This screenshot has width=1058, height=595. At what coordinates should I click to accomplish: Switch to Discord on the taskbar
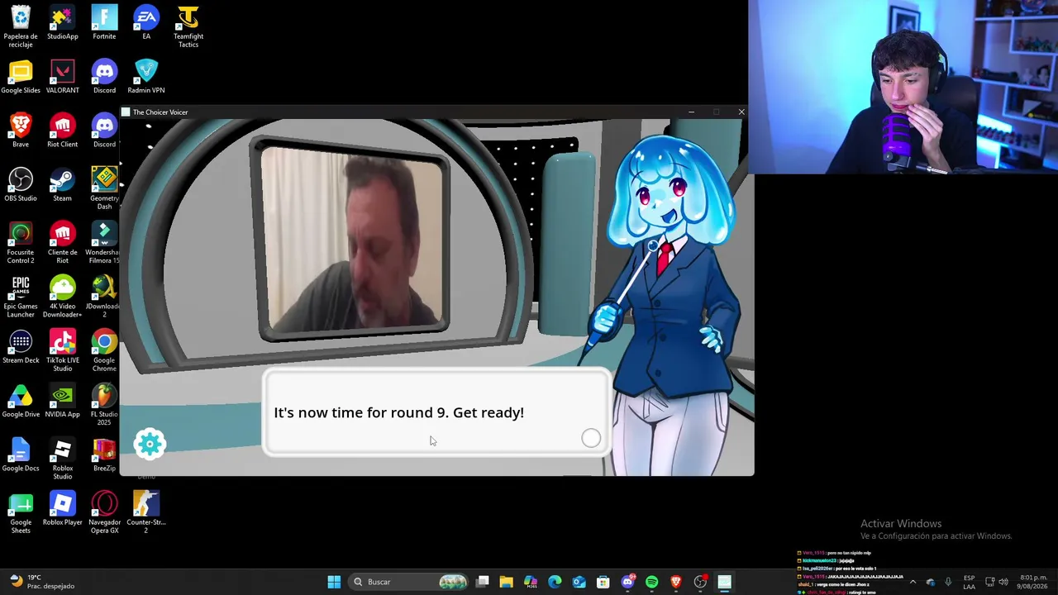tap(627, 582)
